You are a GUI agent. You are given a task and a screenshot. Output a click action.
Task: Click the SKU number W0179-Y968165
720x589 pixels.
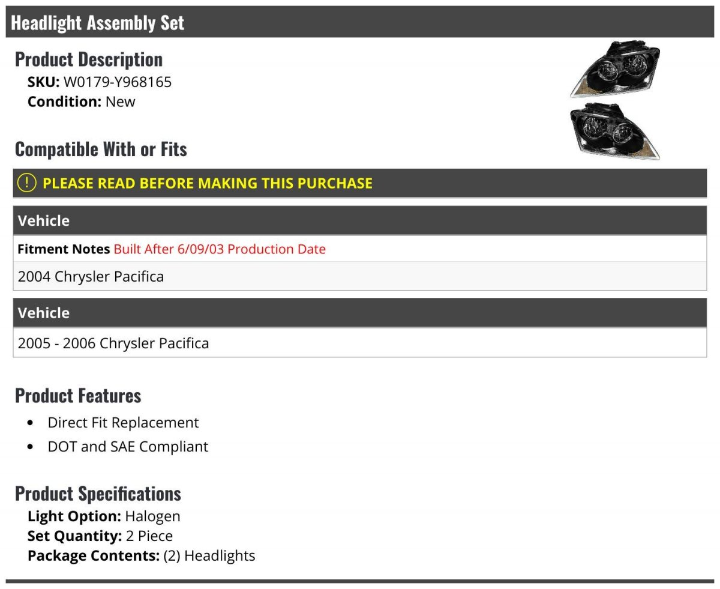pos(118,82)
